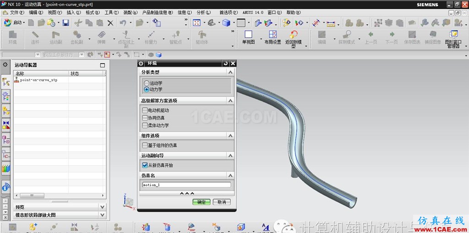469x233 pixels.
Task: Click the shaded blue cube rendering style icon
Action: point(226,23)
